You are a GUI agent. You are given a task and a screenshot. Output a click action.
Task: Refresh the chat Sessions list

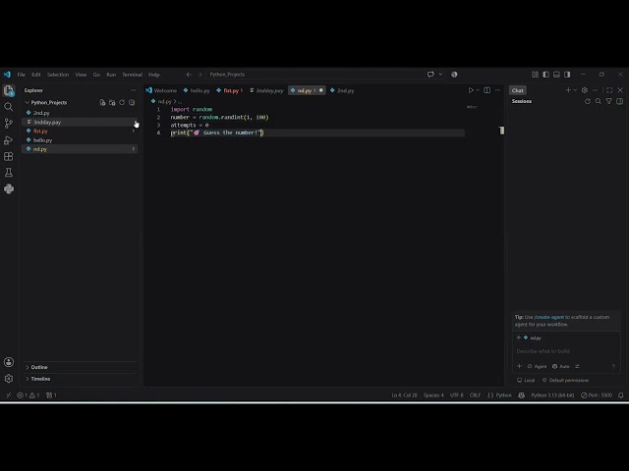pyautogui.click(x=588, y=101)
